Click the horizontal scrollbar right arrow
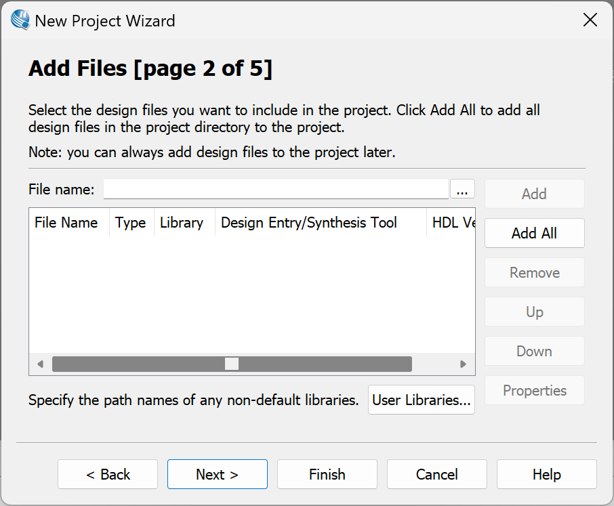614x506 pixels. [x=464, y=364]
